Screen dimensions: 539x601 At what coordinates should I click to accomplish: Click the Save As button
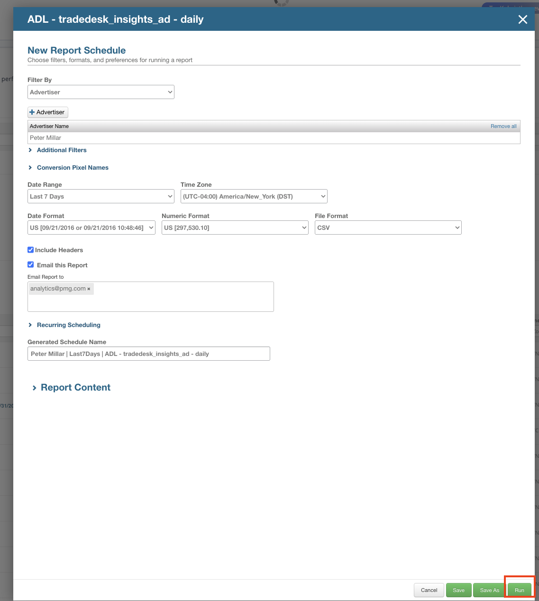coord(489,590)
